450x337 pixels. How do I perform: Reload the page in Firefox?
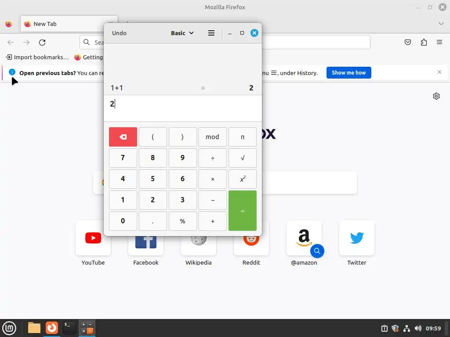click(42, 43)
